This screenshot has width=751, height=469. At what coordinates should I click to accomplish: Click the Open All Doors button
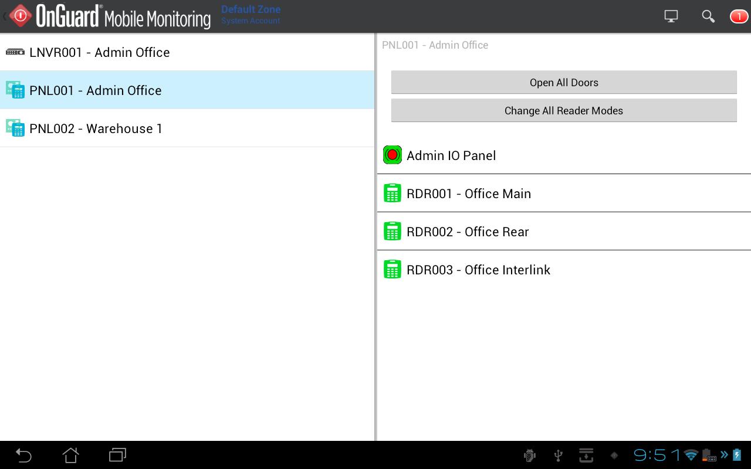coord(563,82)
